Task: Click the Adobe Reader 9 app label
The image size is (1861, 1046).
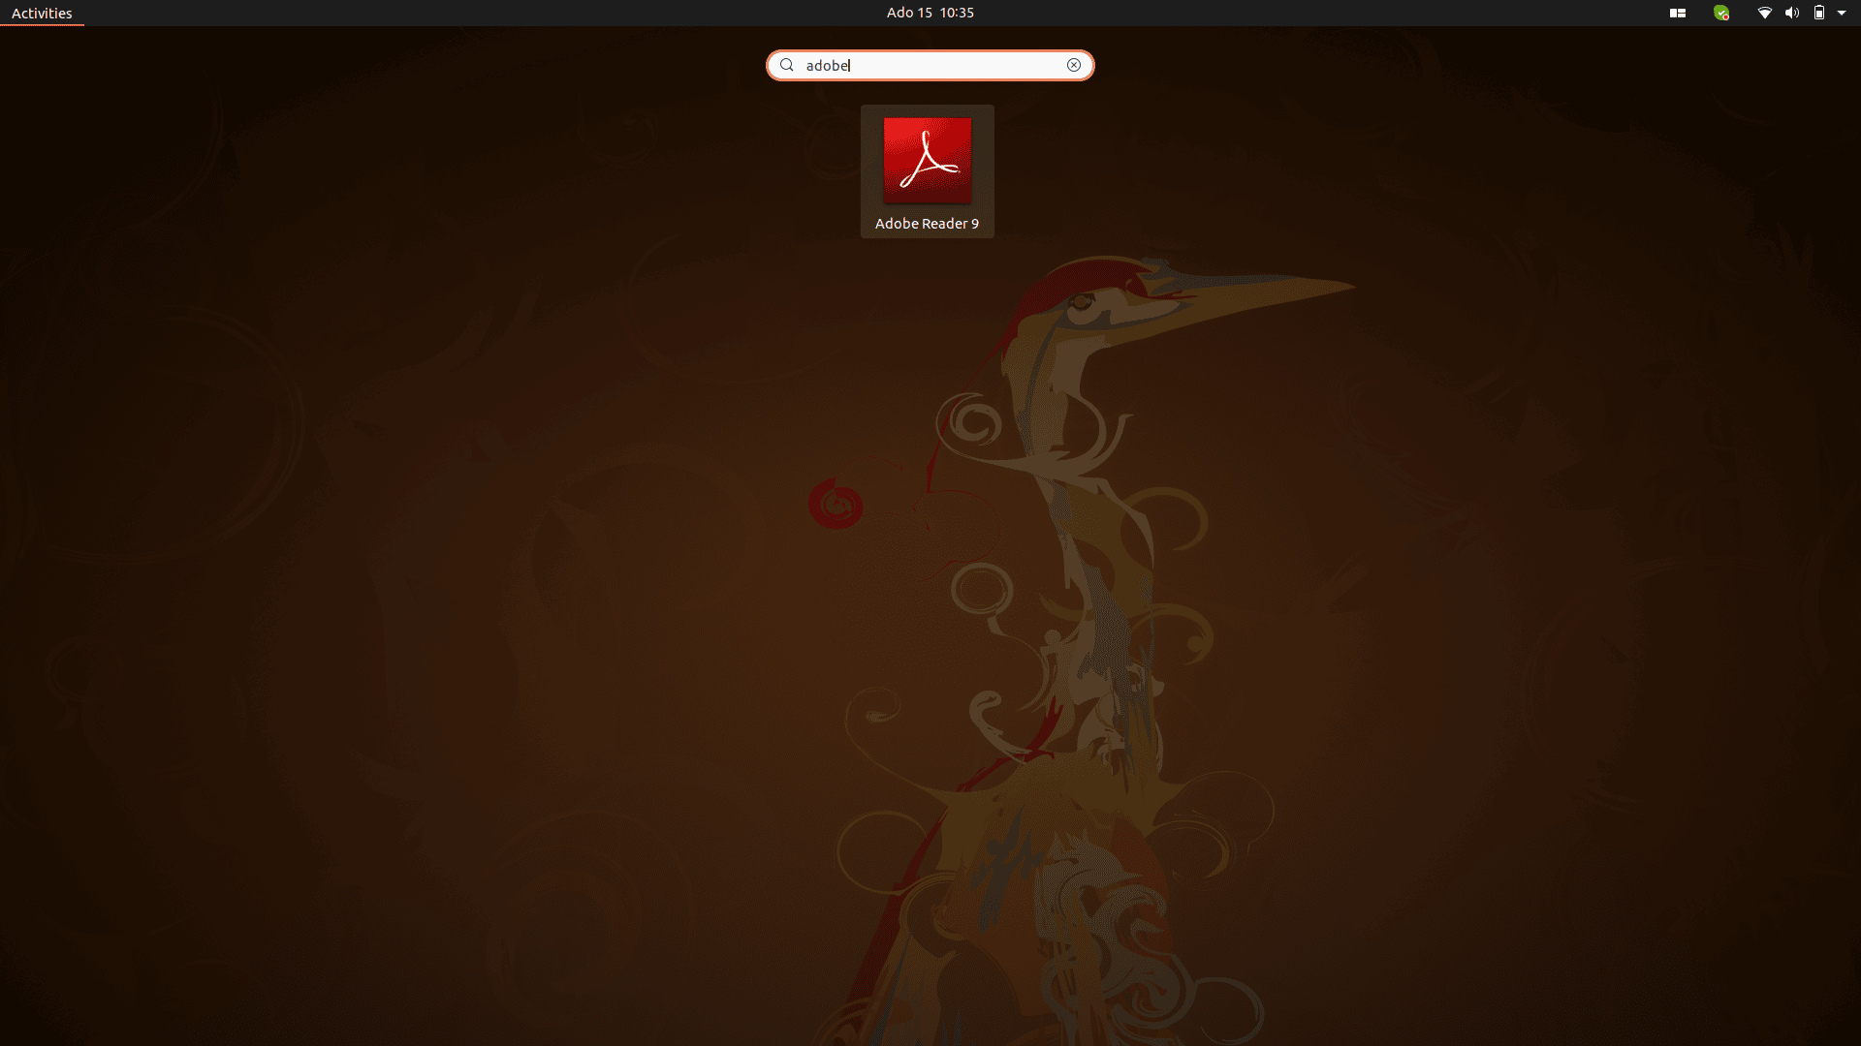Action: (926, 222)
